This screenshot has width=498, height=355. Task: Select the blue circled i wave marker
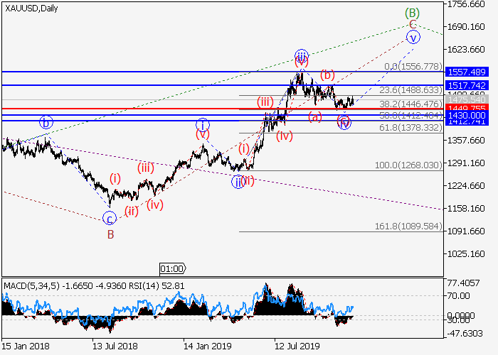pos(203,124)
